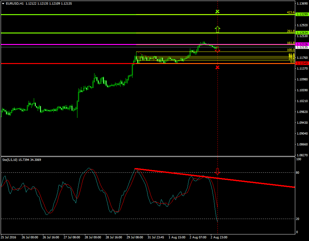Select the red 1.11545 price label
The image size is (309, 241).
coord(301,63)
